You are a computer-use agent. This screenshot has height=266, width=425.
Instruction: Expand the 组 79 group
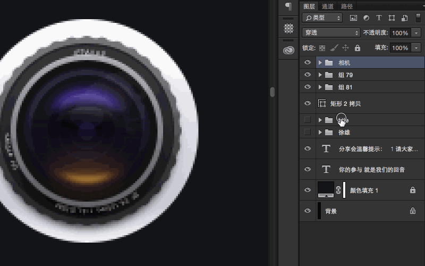click(320, 75)
